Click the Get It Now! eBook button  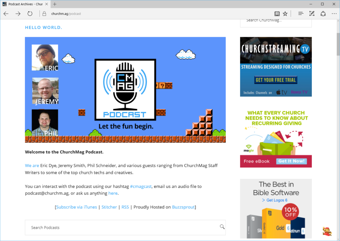[x=291, y=161]
